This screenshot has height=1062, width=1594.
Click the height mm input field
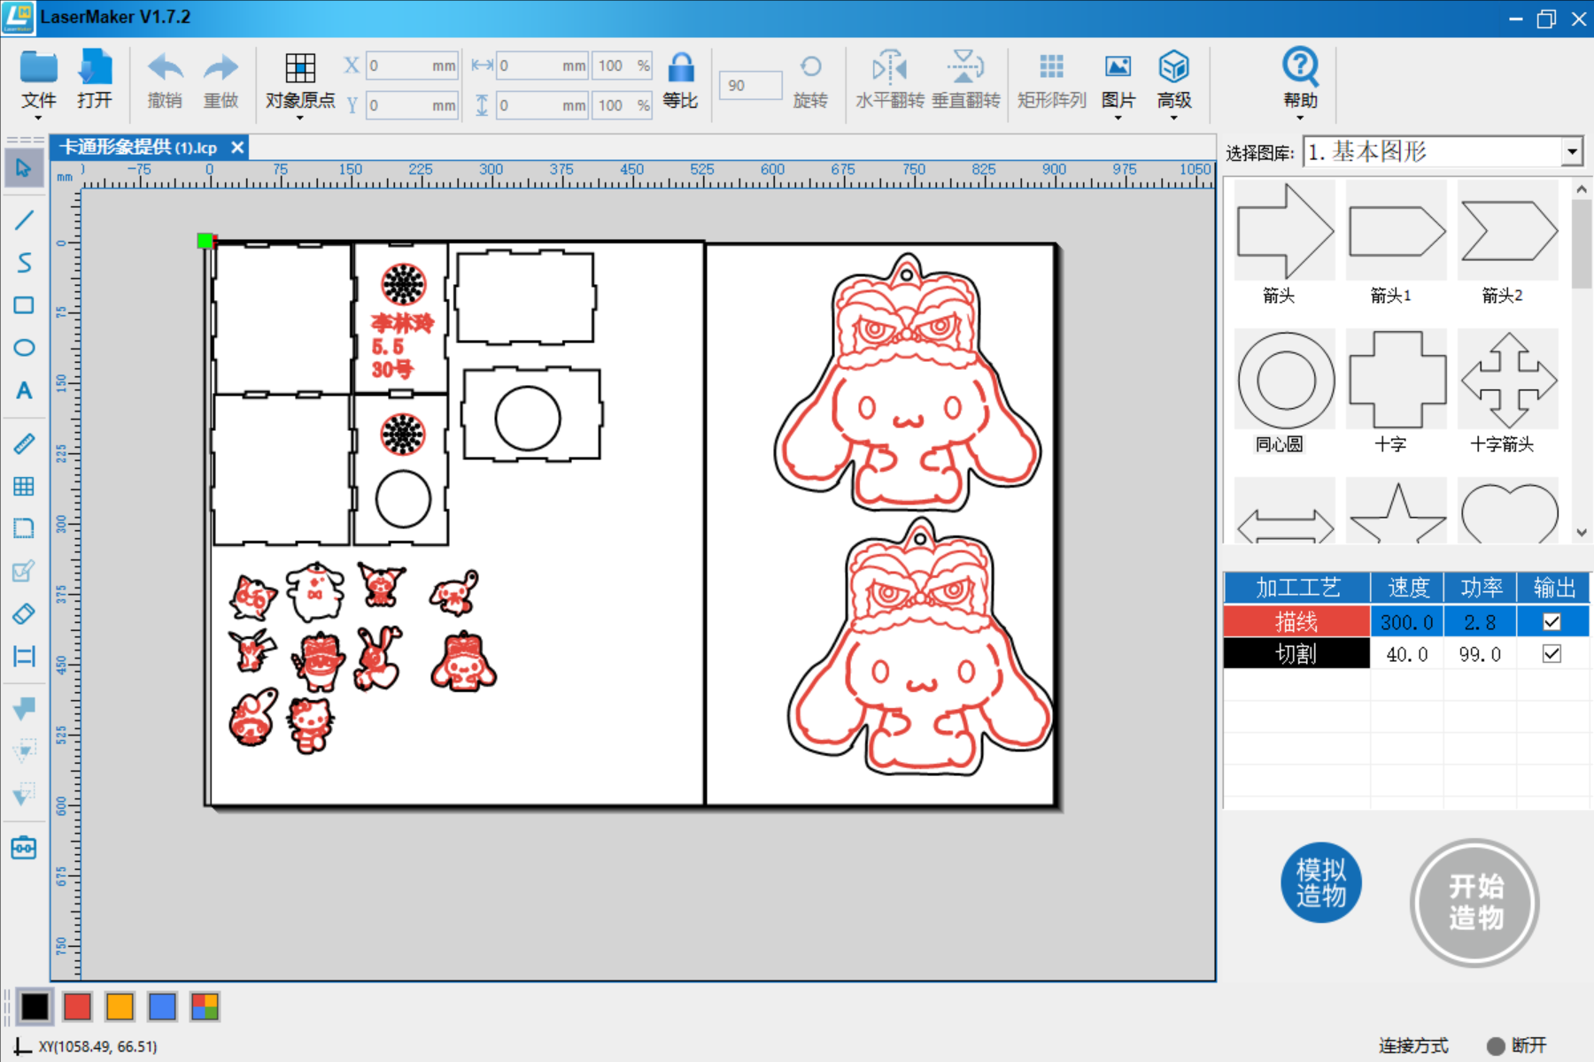pyautogui.click(x=542, y=105)
